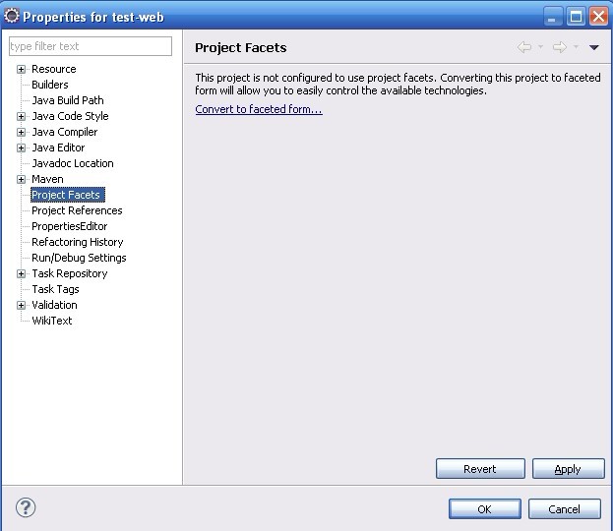Expand the Java Code Style node
Screen dimensions: 613x531
pos(22,116)
